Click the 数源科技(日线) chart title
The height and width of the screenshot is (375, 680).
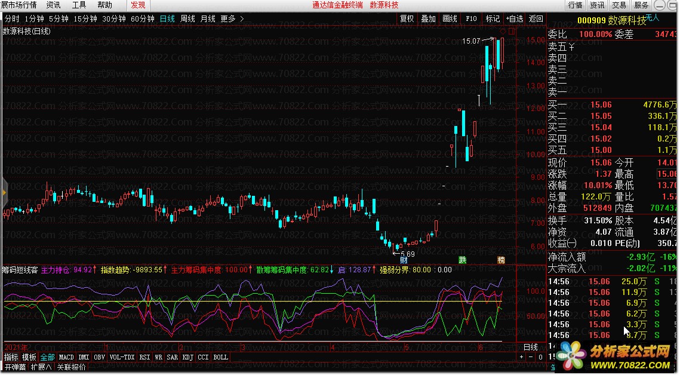26,31
